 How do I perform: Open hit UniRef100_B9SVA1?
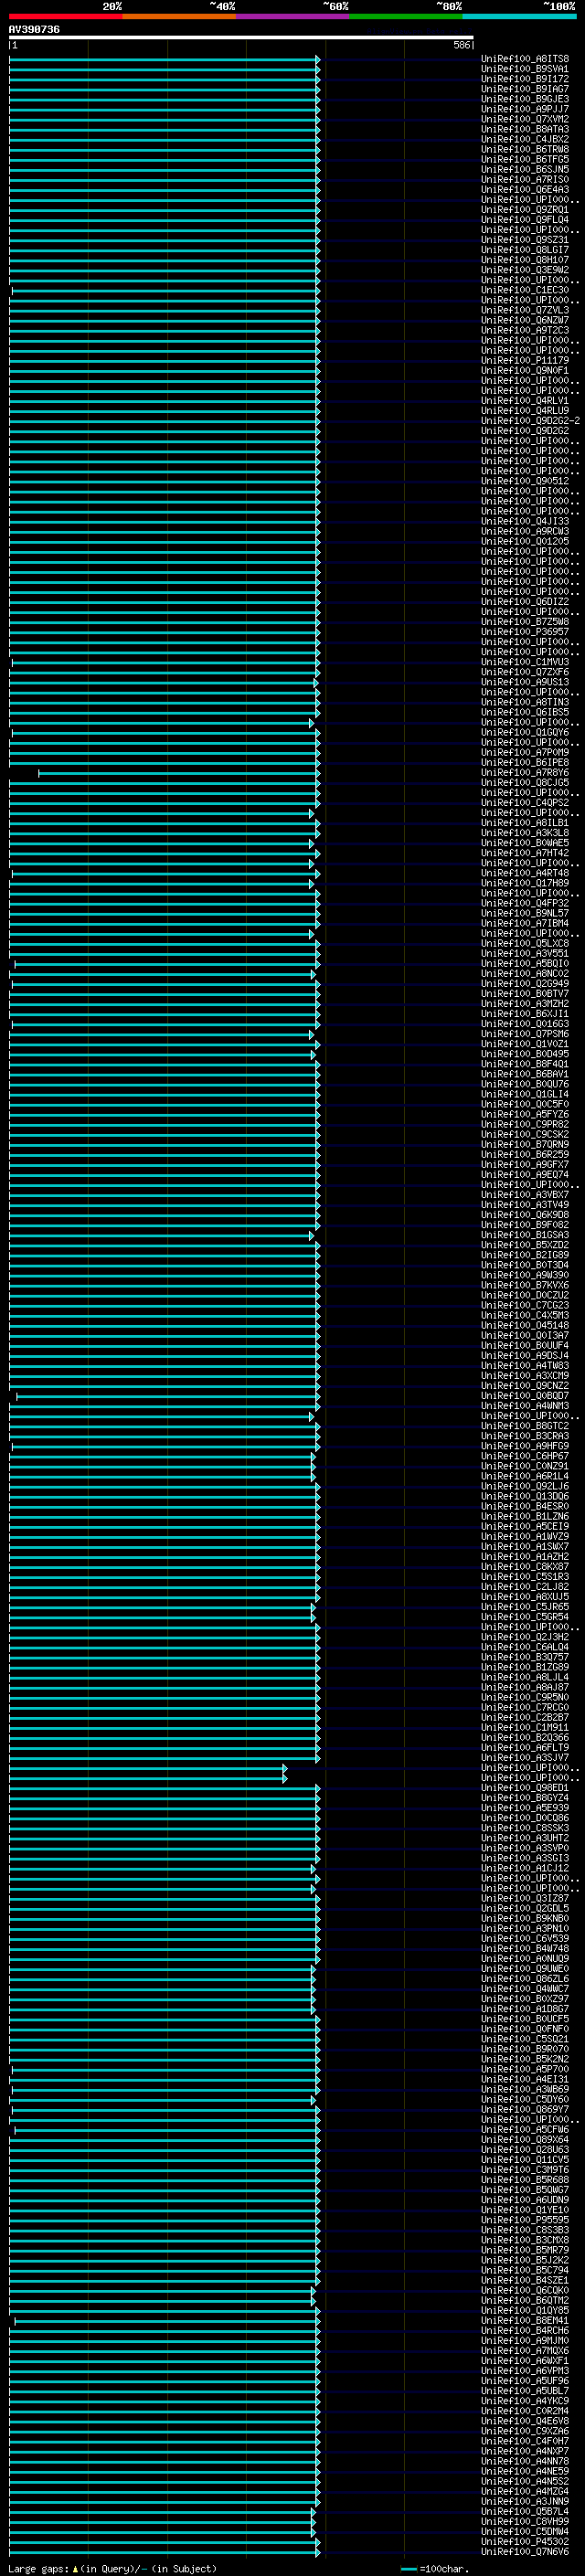click(x=525, y=69)
